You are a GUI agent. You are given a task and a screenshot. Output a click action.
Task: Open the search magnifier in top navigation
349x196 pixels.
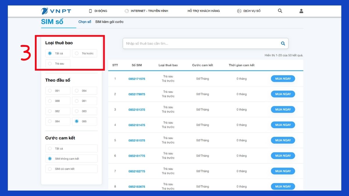(280, 11)
